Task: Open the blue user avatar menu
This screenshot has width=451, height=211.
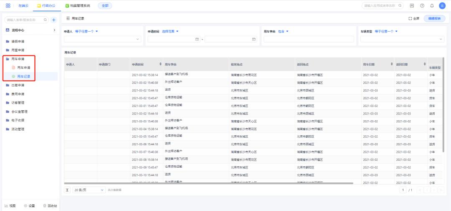Action: click(442, 5)
